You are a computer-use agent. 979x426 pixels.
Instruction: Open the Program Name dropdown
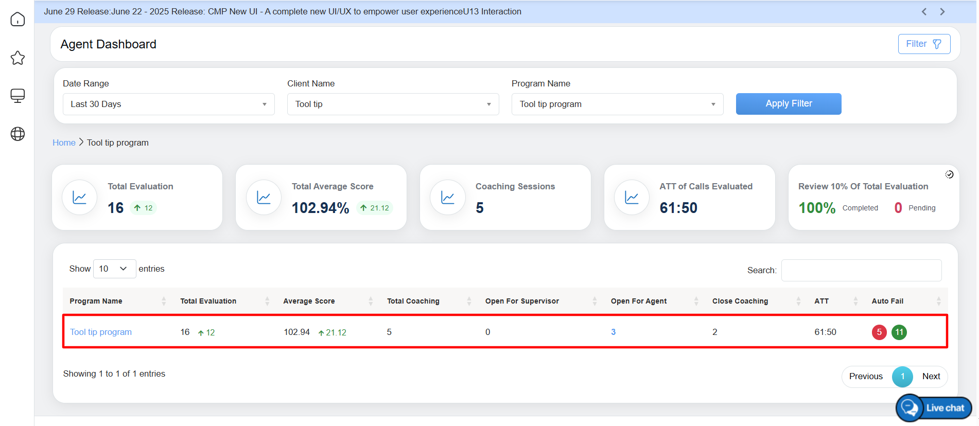pos(617,104)
